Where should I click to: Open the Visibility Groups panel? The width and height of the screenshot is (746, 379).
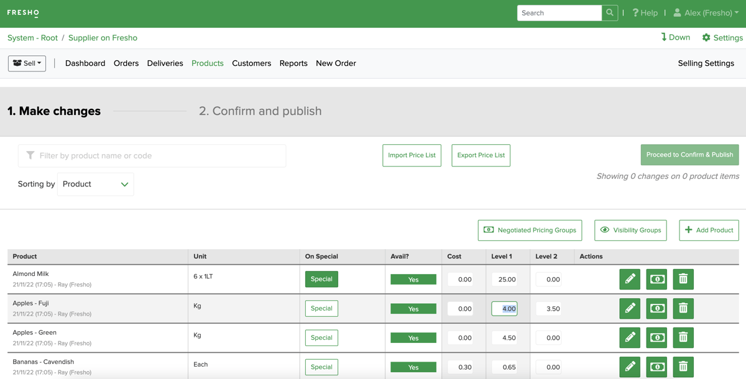tap(630, 230)
